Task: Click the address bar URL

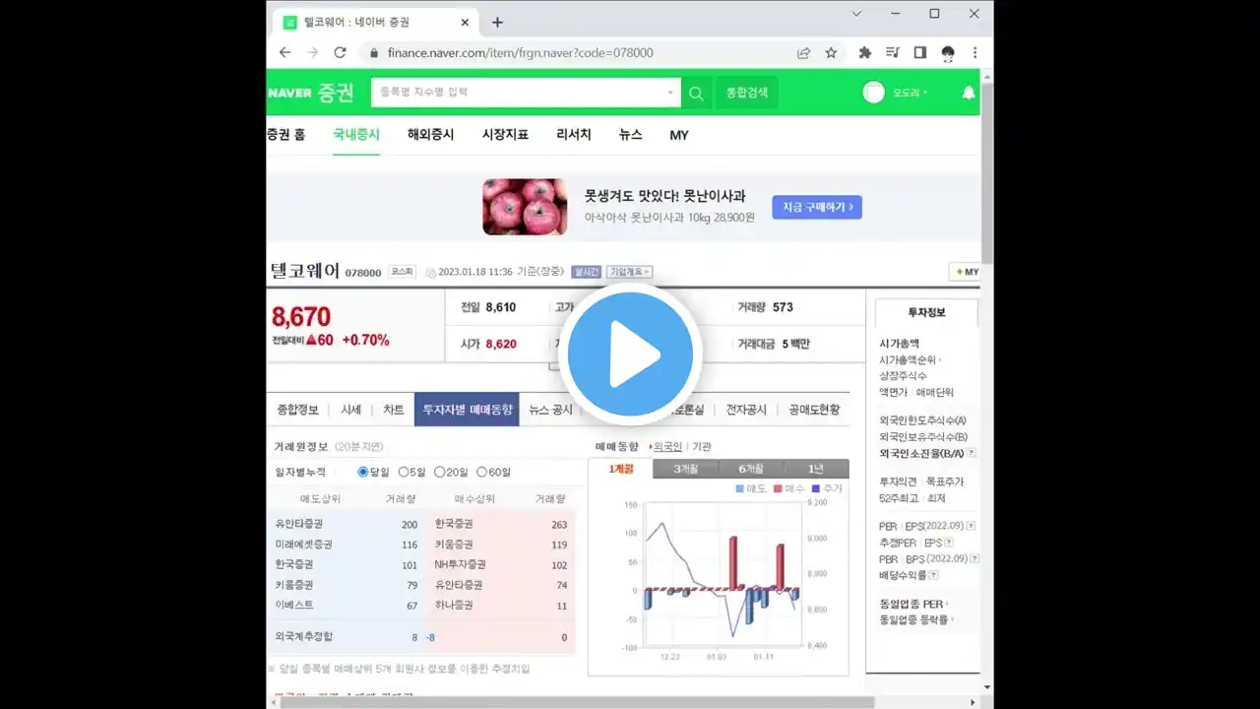Action: [520, 52]
